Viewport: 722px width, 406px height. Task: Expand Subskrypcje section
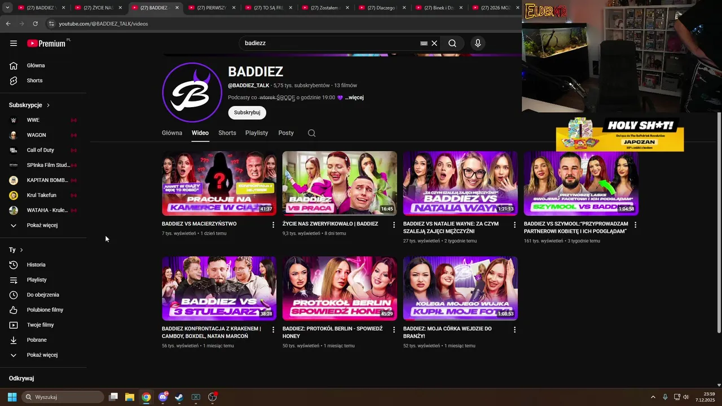click(29, 105)
